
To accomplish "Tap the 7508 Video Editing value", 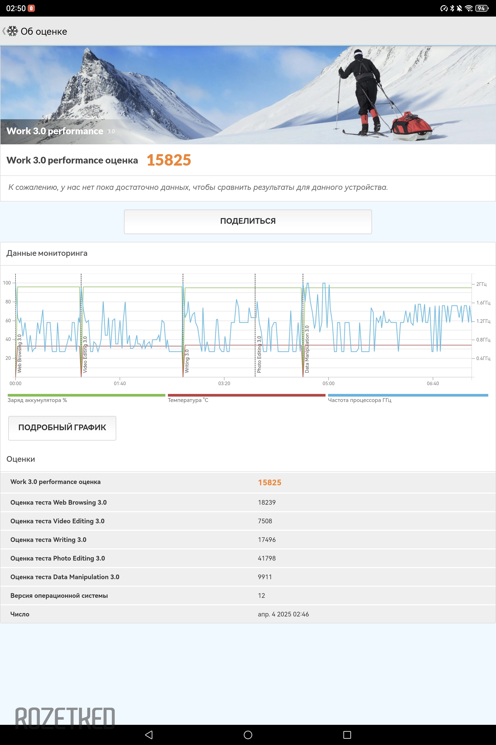I will 265,521.
